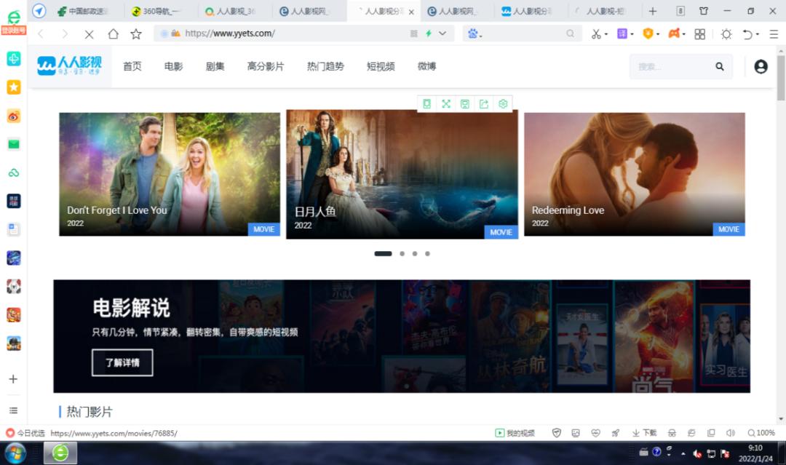Click 微博 in the site navigation
The image size is (786, 465).
click(426, 66)
